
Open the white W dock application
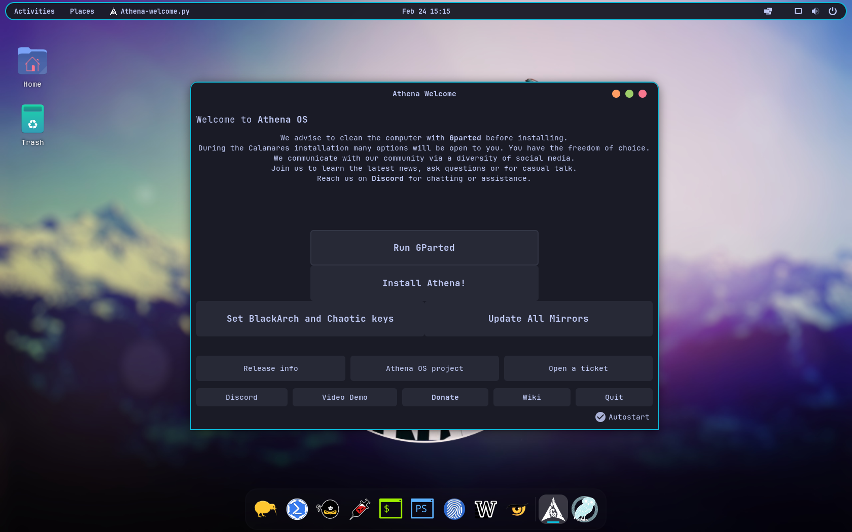click(x=485, y=509)
